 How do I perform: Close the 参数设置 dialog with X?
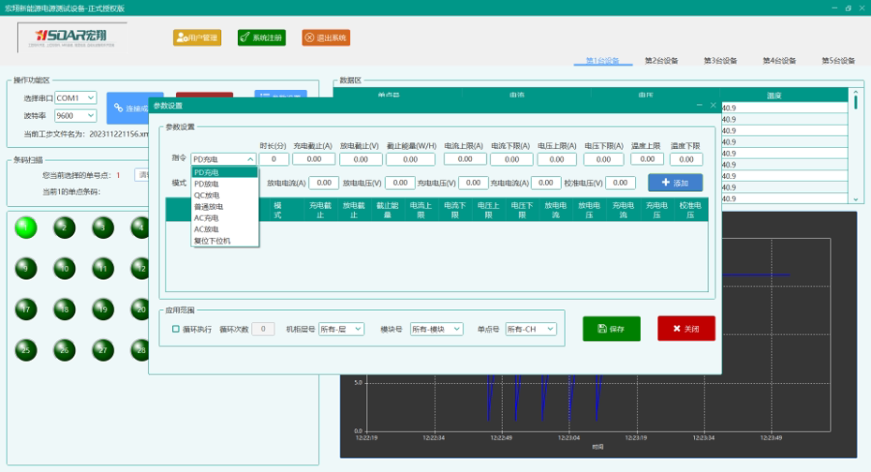click(714, 105)
